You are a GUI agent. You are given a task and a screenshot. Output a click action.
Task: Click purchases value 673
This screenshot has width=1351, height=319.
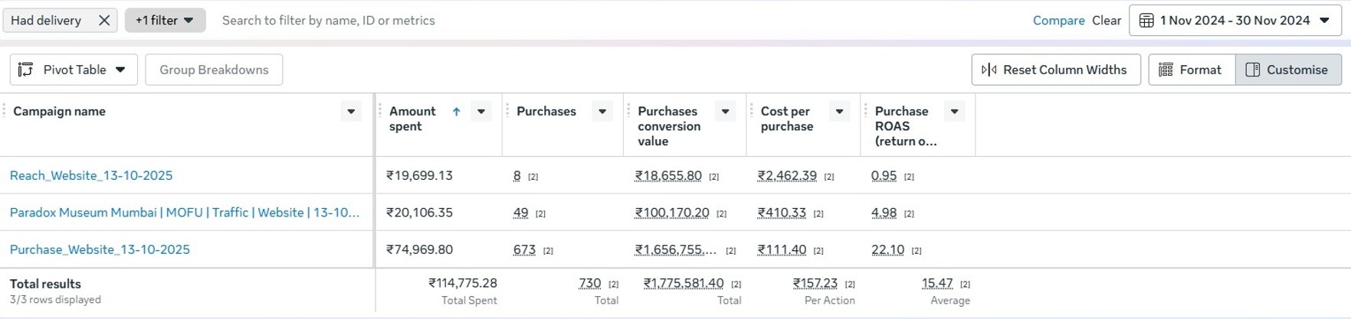(524, 250)
